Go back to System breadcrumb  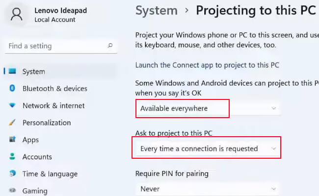point(157,10)
